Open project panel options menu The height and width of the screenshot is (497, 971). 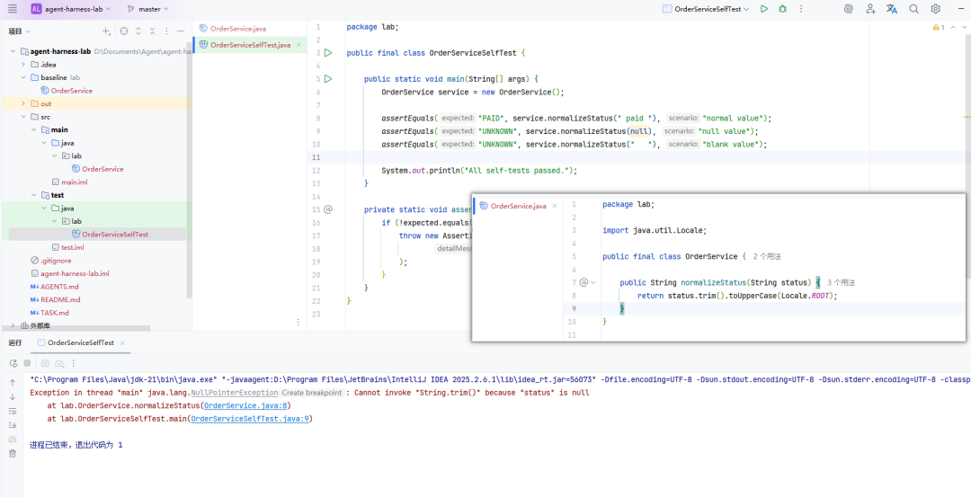166,31
